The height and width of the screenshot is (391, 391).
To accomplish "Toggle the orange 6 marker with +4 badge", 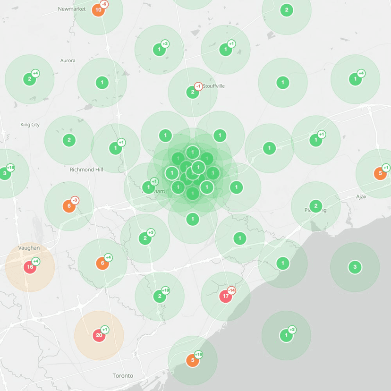I will click(102, 263).
